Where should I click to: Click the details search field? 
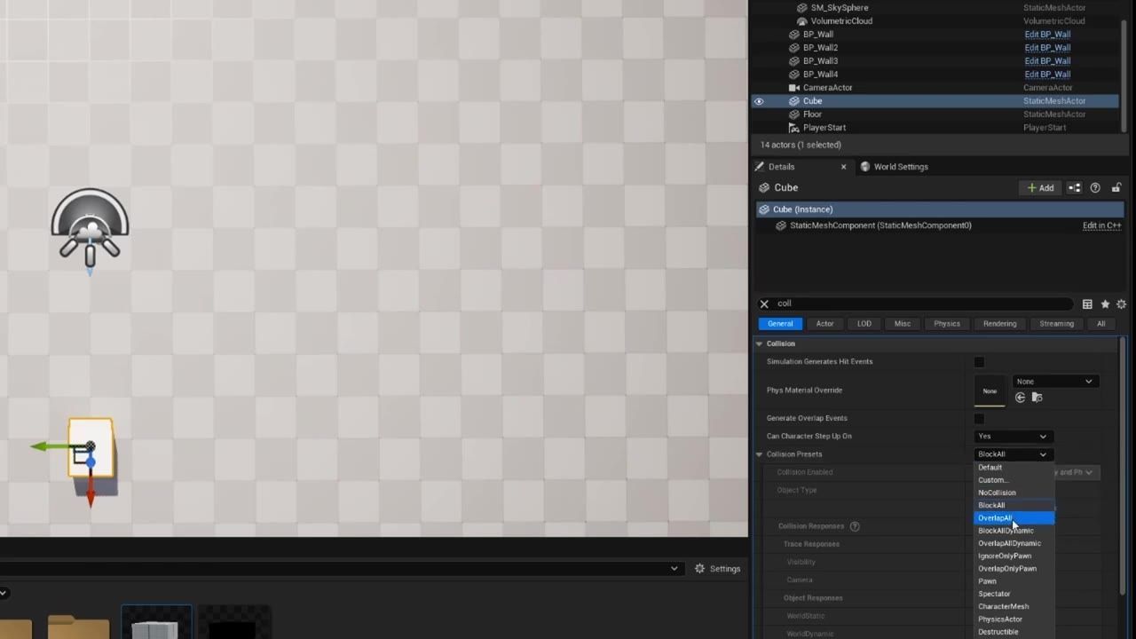[923, 304]
